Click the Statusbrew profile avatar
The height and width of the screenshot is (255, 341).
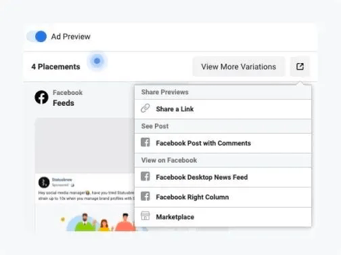pyautogui.click(x=44, y=182)
